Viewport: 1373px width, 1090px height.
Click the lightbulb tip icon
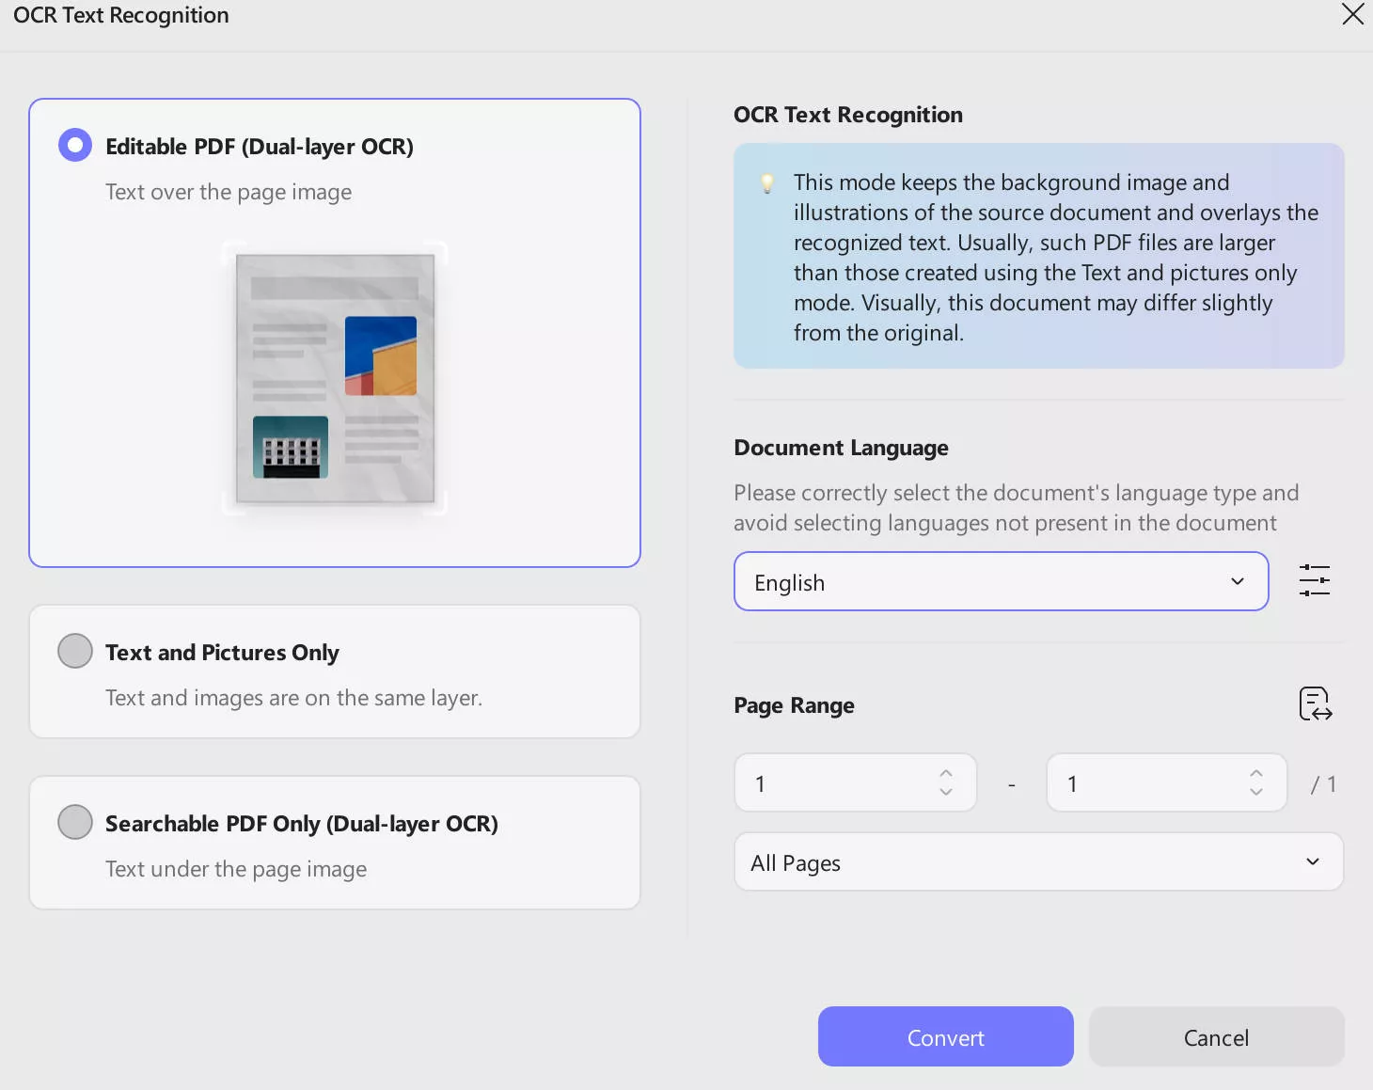pyautogui.click(x=767, y=182)
